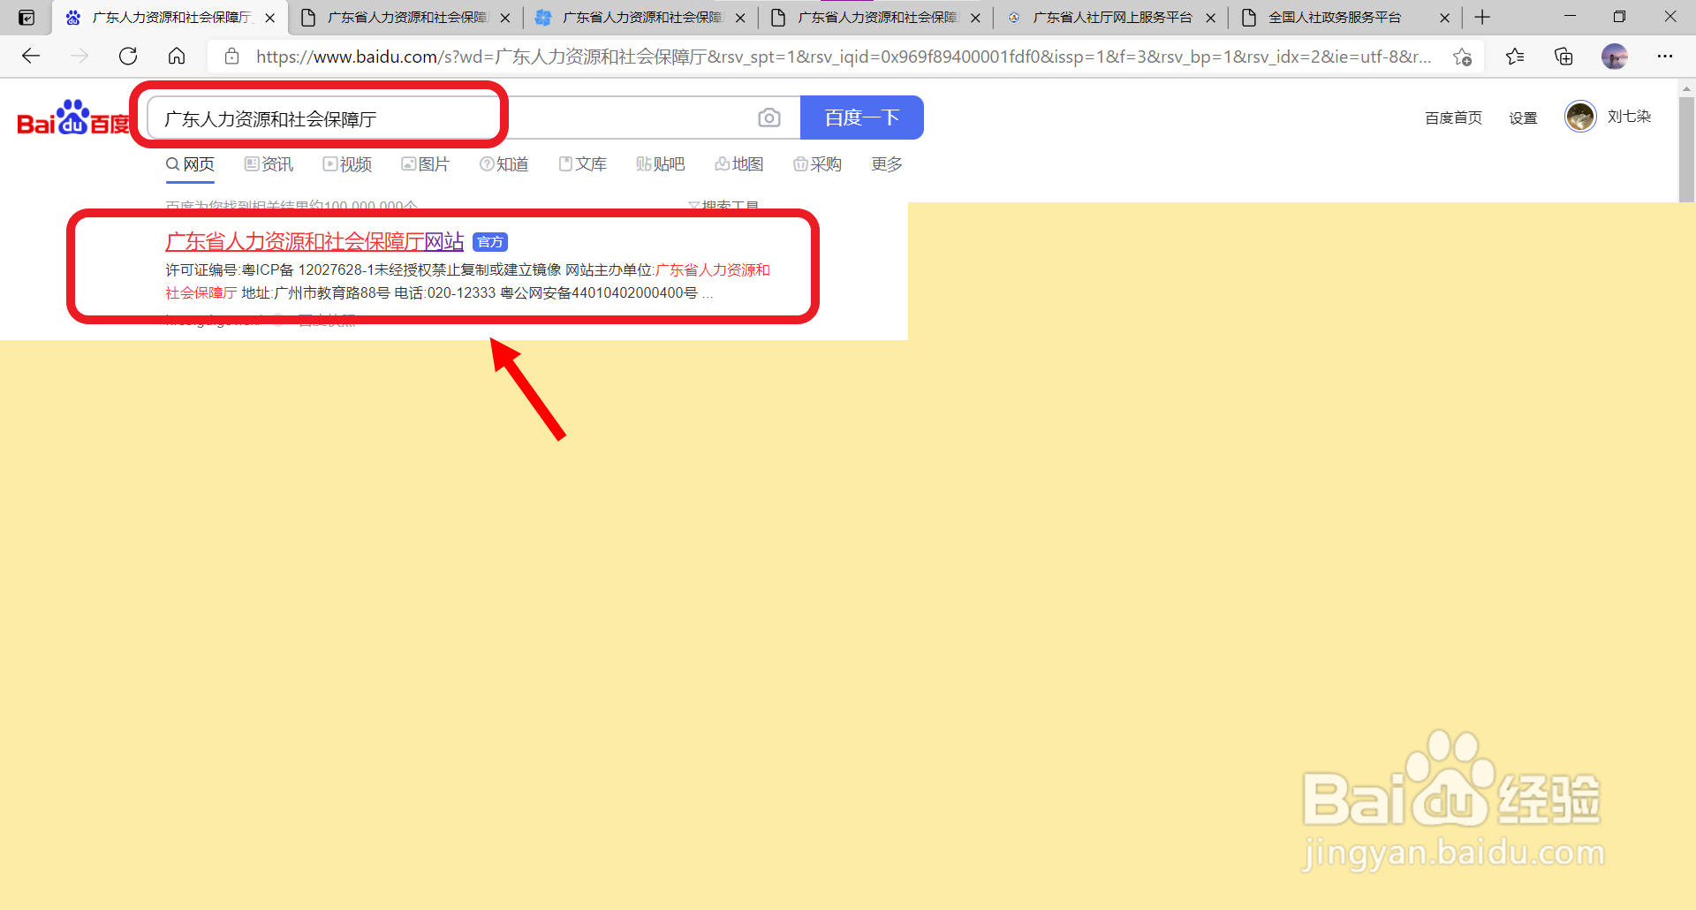Switch to the third browser tab
1696x910 pixels.
click(x=641, y=18)
